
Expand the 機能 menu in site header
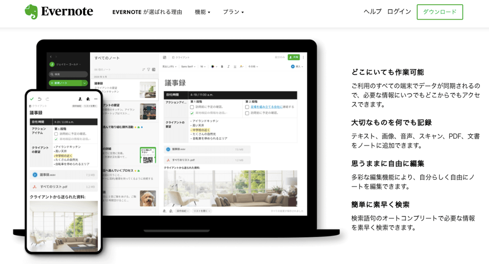(x=202, y=12)
